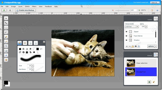The height and width of the screenshot is (90, 162).
Task: Choose the rectangle shape tool
Action: point(6,51)
